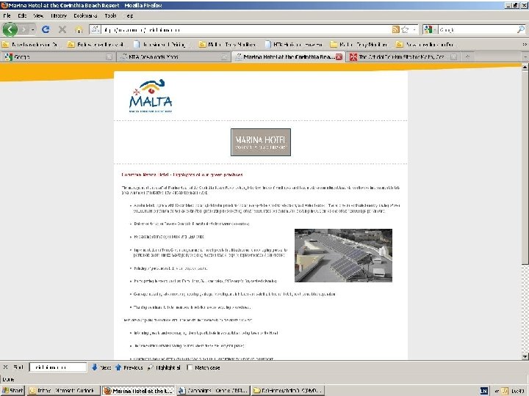The width and height of the screenshot is (529, 396).
Task: Open the second bookmarks toolbar folder
Action: tap(96, 44)
